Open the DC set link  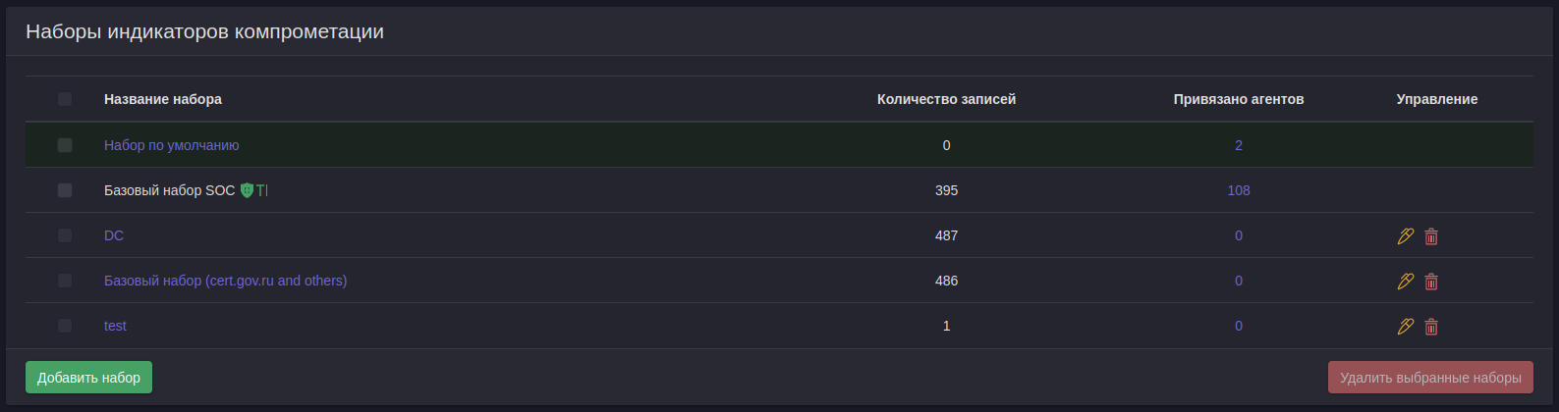click(114, 235)
